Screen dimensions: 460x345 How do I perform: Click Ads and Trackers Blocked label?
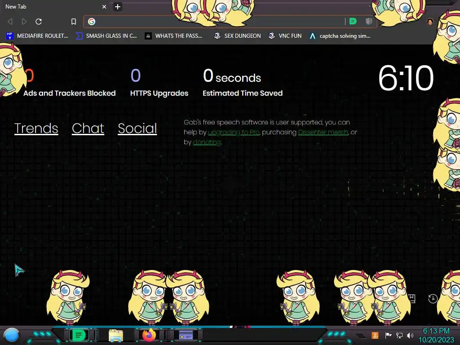(70, 93)
